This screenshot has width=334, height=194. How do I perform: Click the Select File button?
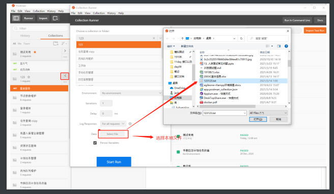pos(112,134)
